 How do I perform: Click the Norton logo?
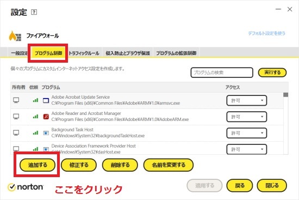(26, 187)
